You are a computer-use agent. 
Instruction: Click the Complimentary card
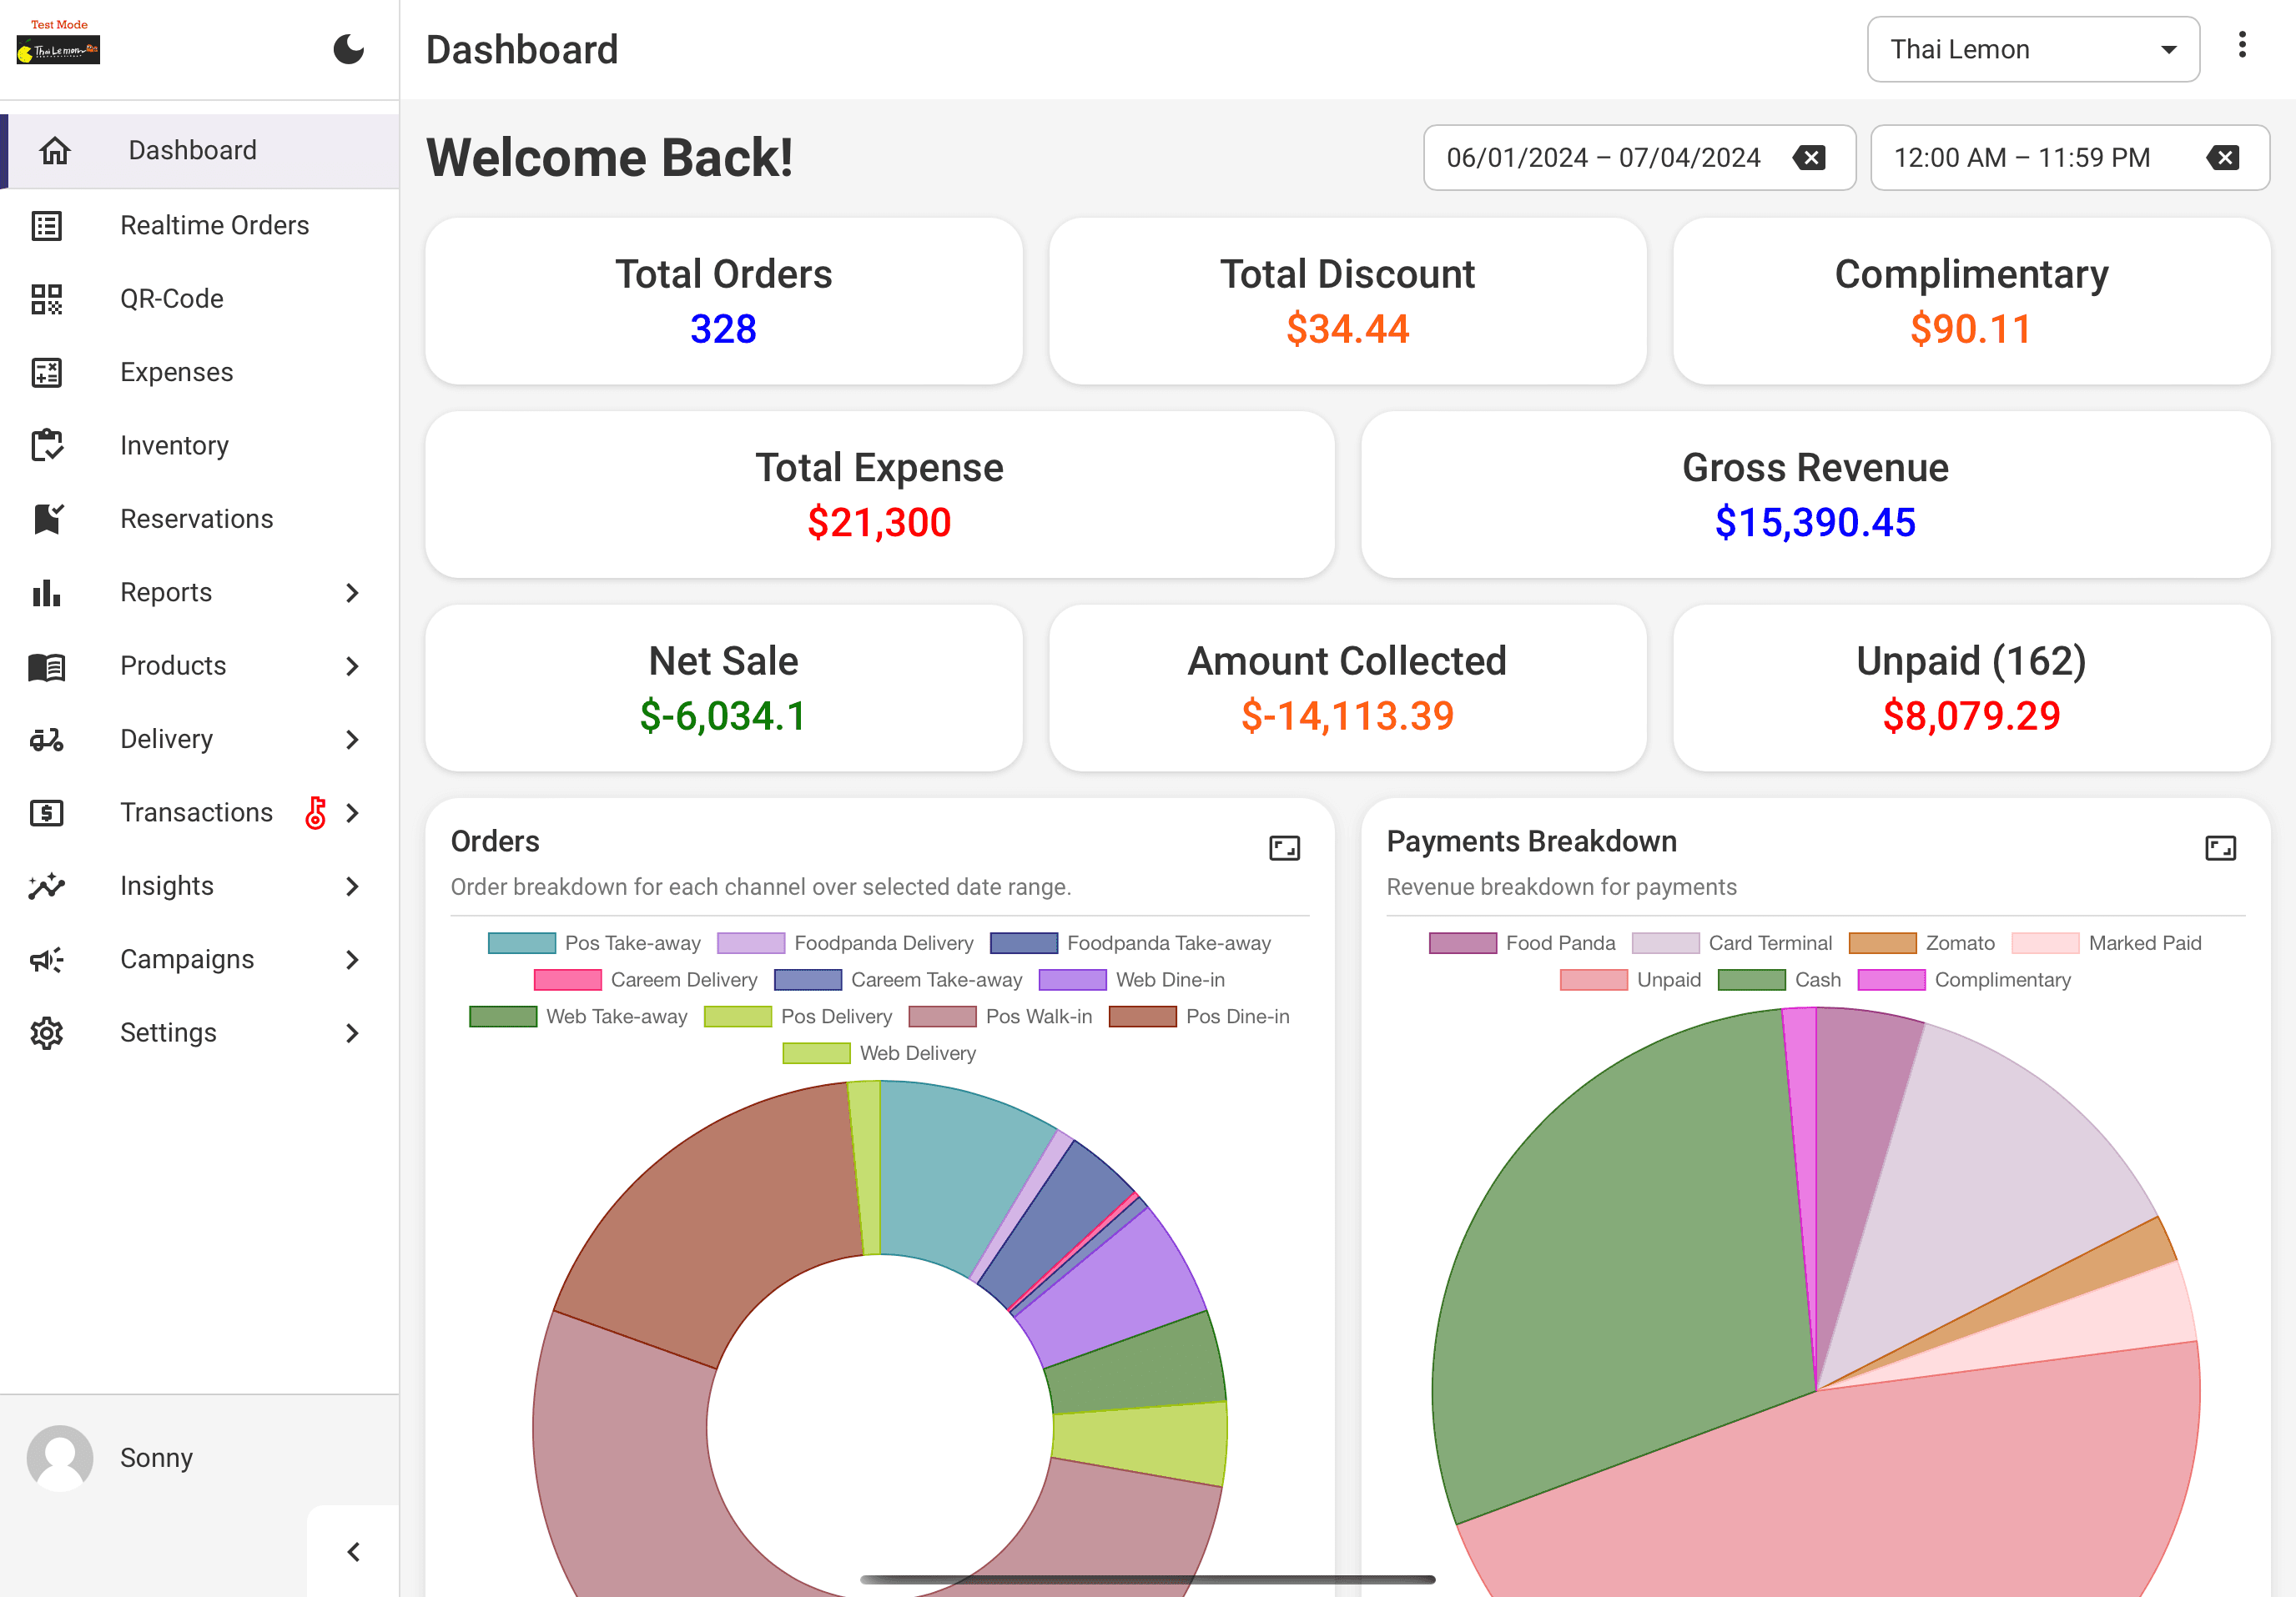click(x=1971, y=301)
